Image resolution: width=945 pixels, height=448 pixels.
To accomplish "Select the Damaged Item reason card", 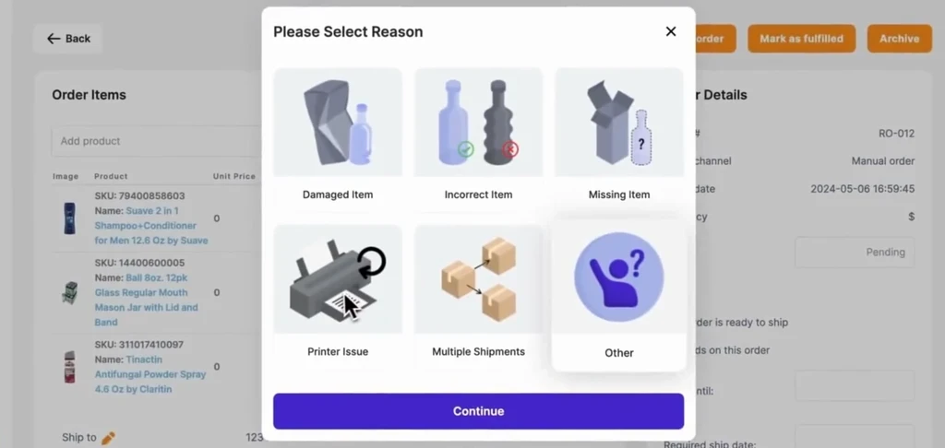I will [x=338, y=140].
